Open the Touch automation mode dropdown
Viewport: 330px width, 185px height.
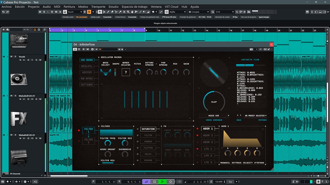point(75,12)
